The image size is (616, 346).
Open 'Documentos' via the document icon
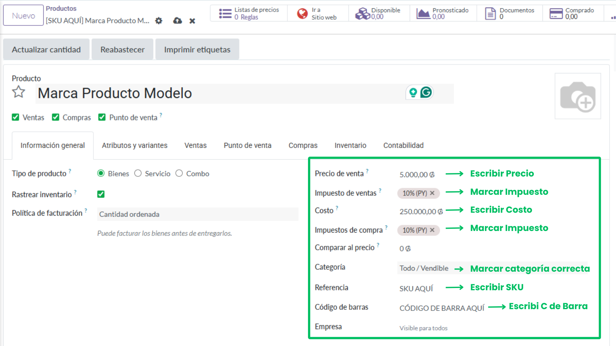tap(490, 13)
